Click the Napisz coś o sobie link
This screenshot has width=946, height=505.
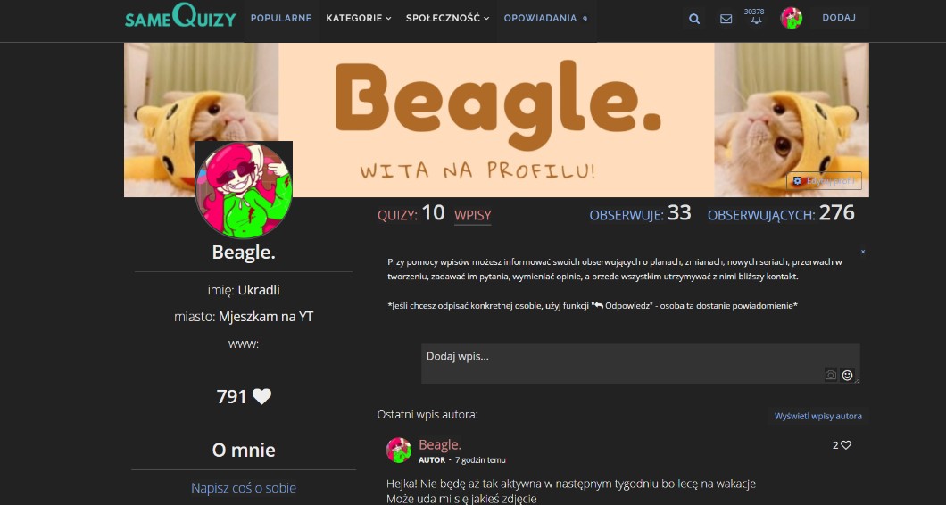(x=244, y=487)
